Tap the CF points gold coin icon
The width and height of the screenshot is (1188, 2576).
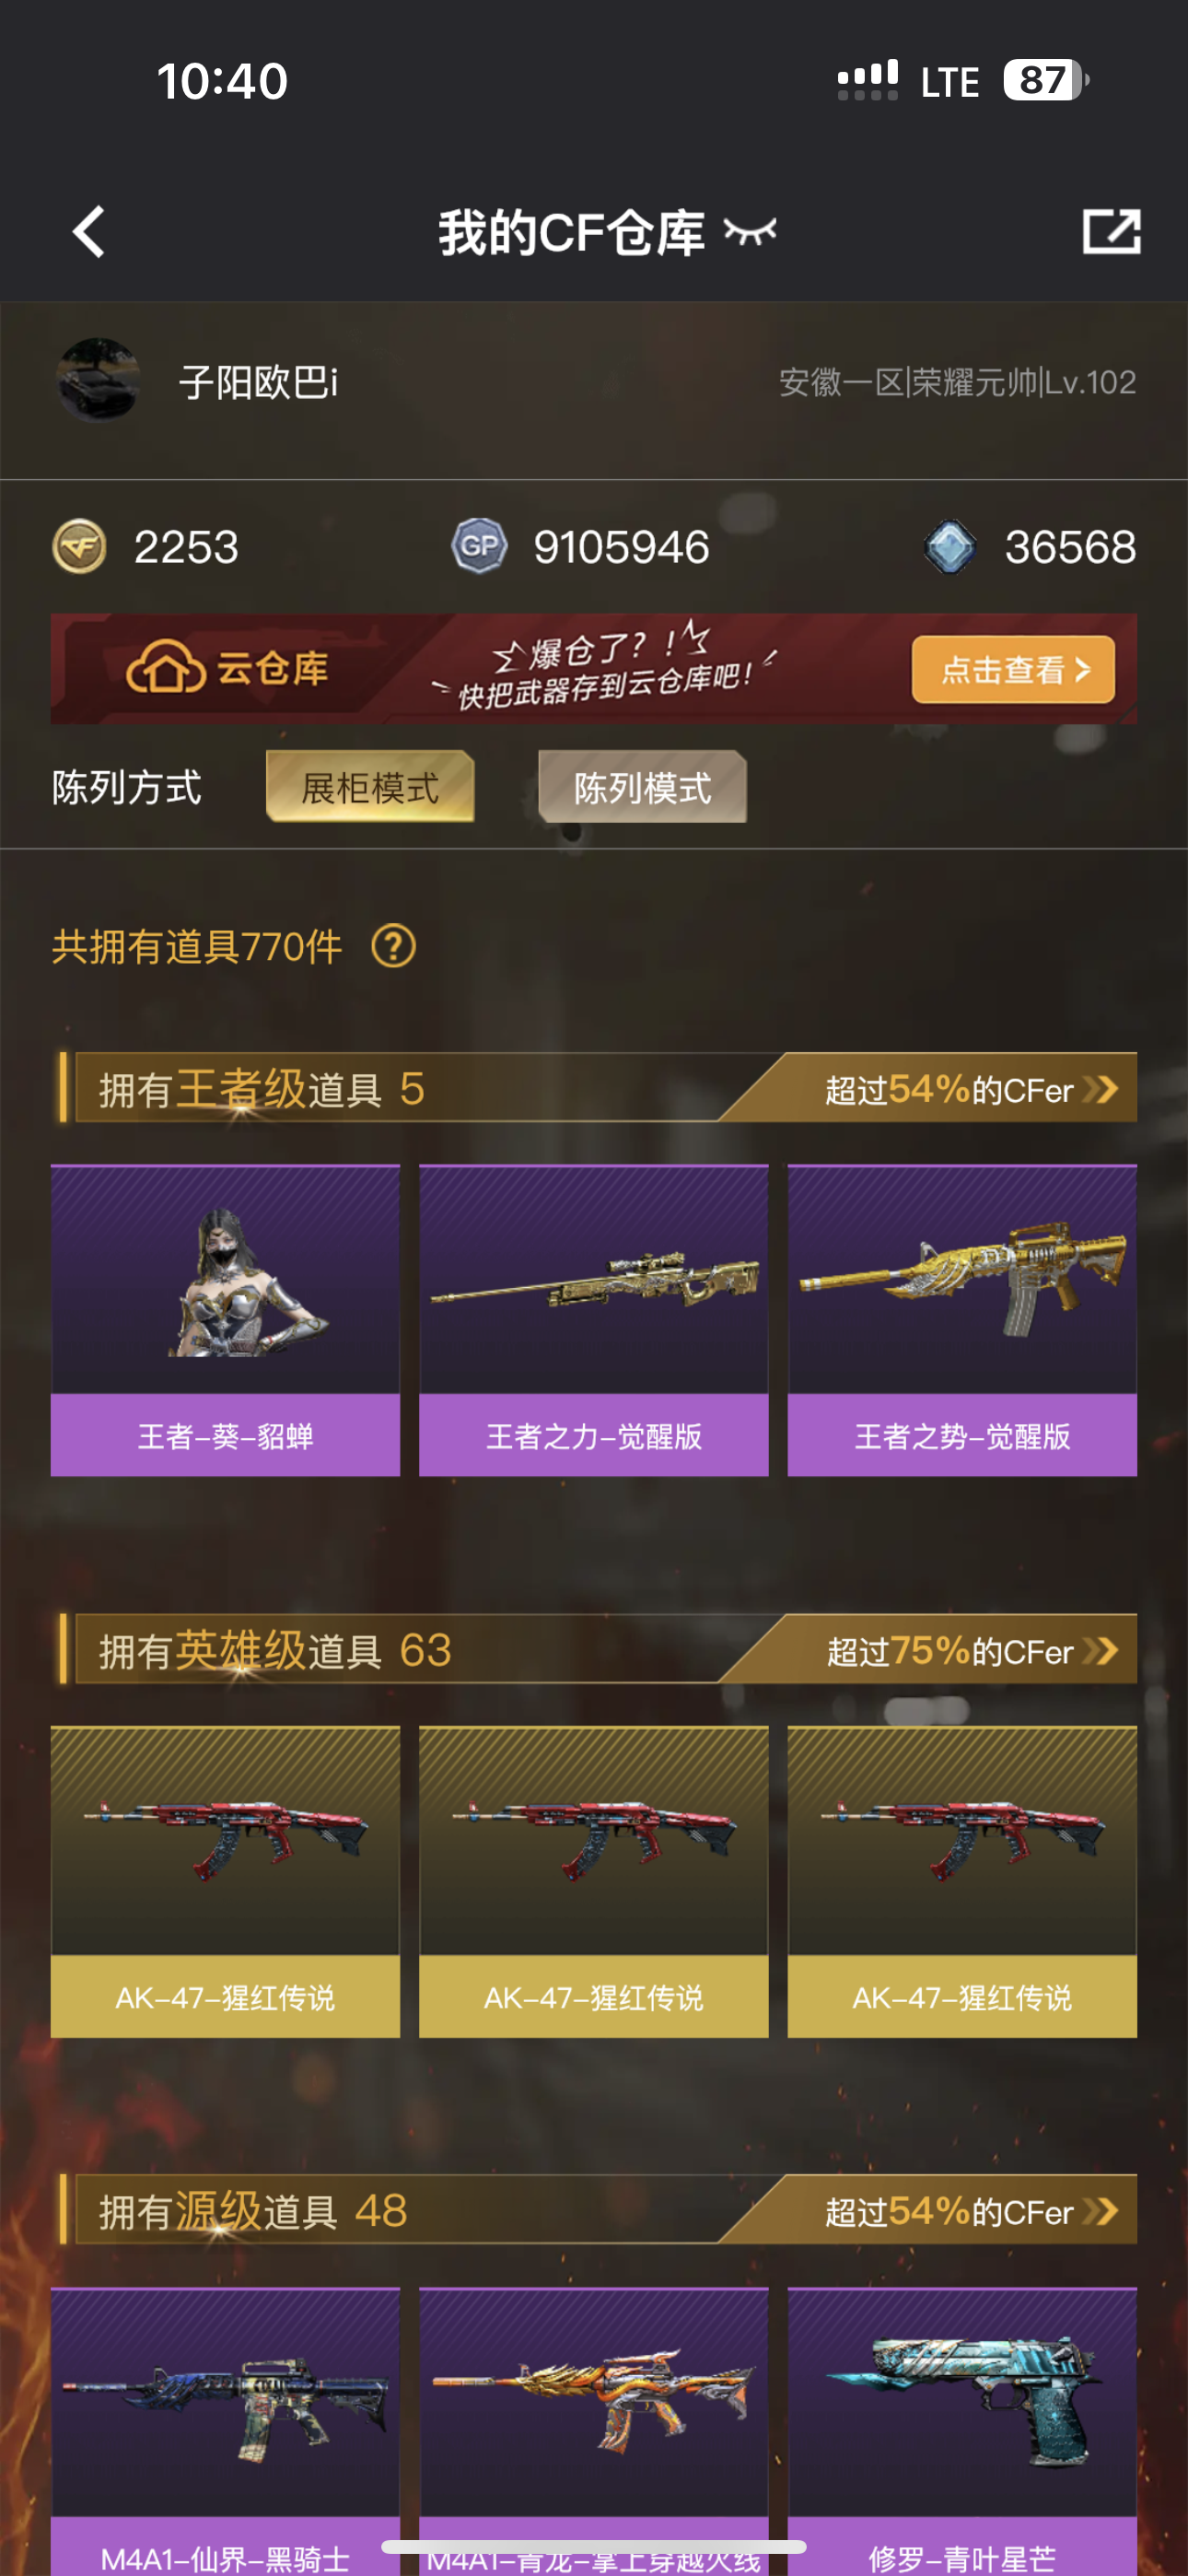[79, 547]
